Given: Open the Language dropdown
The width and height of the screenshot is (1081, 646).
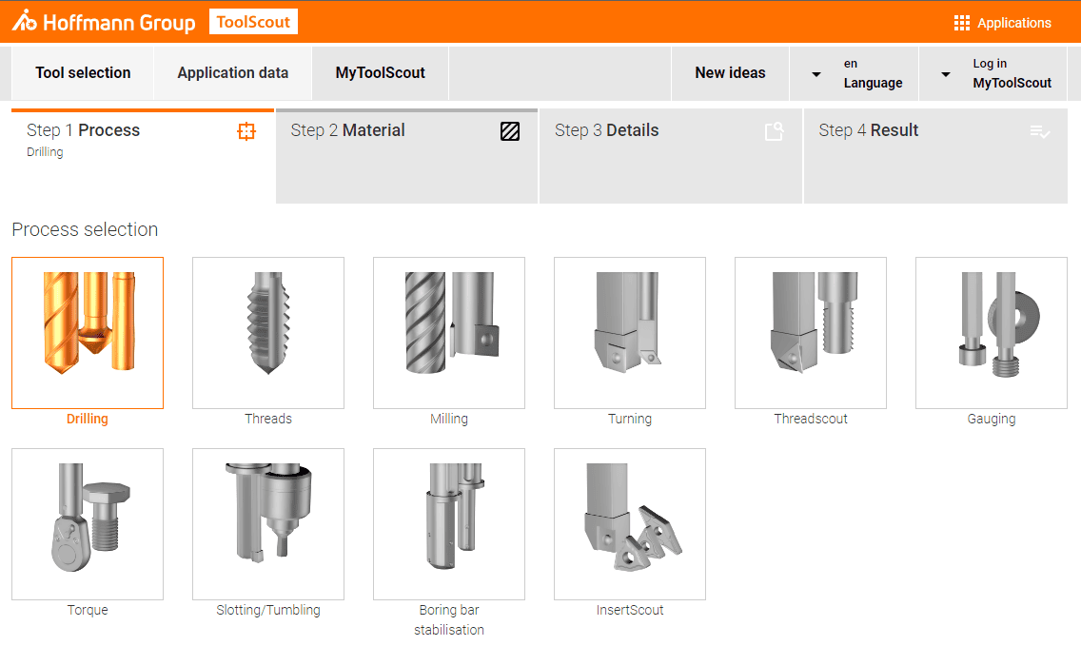Looking at the screenshot, I should [x=854, y=73].
